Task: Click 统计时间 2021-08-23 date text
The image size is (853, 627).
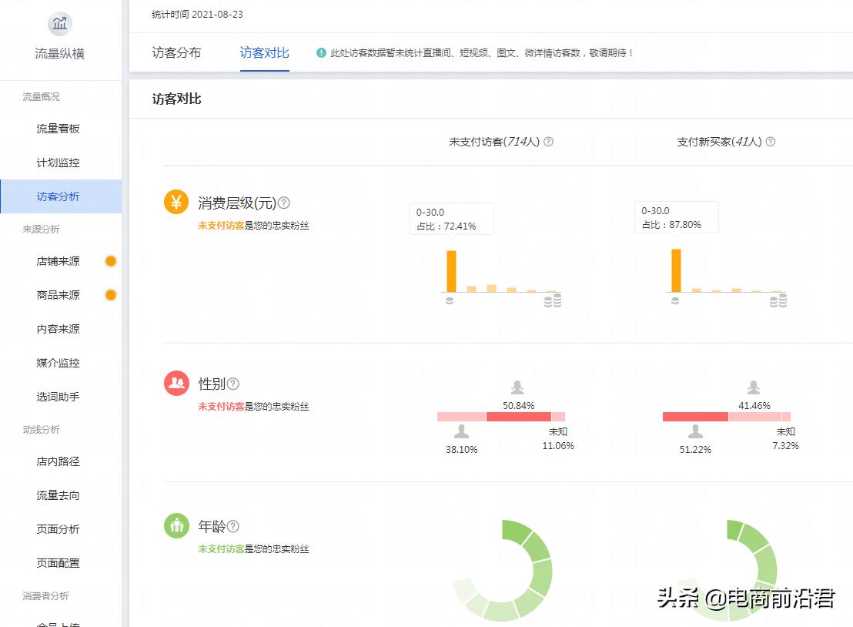Action: [x=197, y=15]
